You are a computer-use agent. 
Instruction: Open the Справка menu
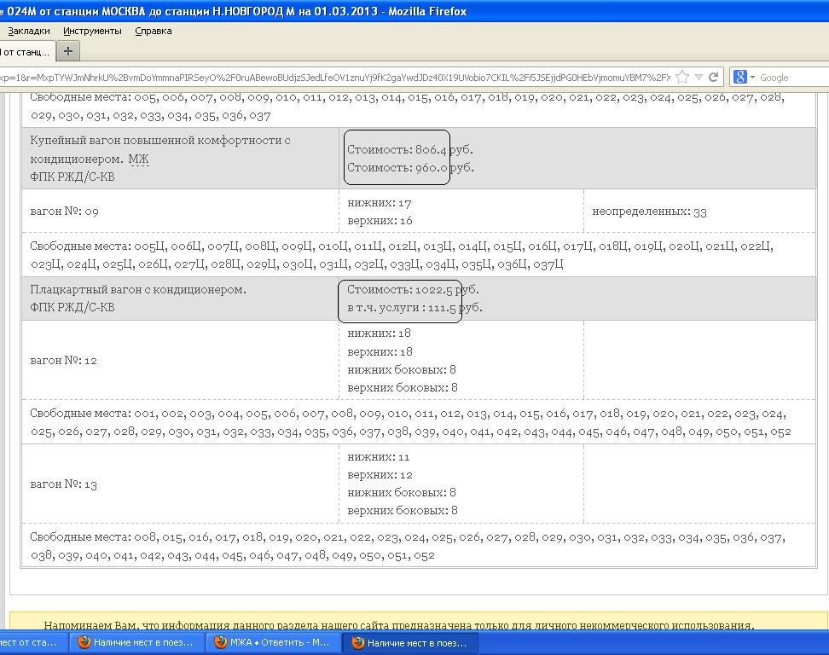coord(154,31)
